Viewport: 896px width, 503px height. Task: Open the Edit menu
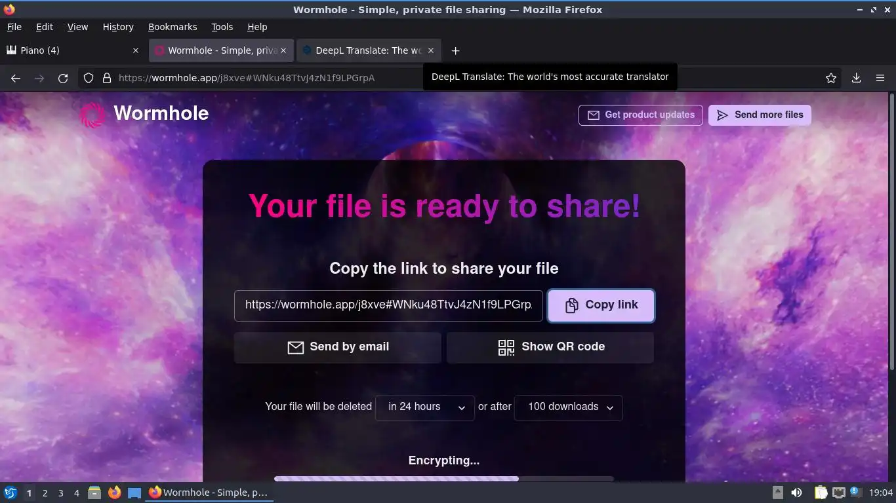[x=45, y=27]
